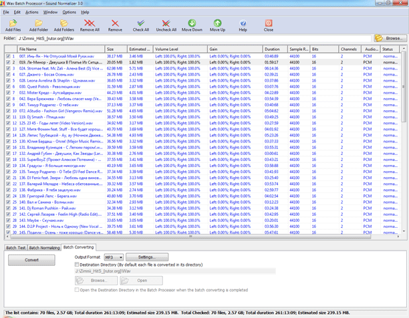Viewport: 409px width, 318px height.
Task: Select file 032. Mister Кредо row
Action: click(202, 93)
